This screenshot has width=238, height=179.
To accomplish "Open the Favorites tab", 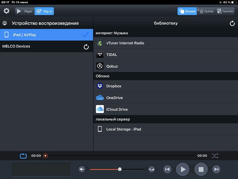I will pyautogui.click(x=225, y=11).
